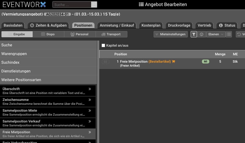This screenshot has width=245, height=143.
Task: Select the Transport view button
Action: (x=111, y=34)
